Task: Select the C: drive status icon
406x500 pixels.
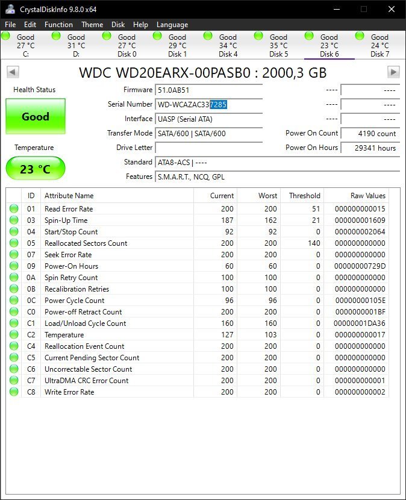Action: pyautogui.click(x=6, y=37)
